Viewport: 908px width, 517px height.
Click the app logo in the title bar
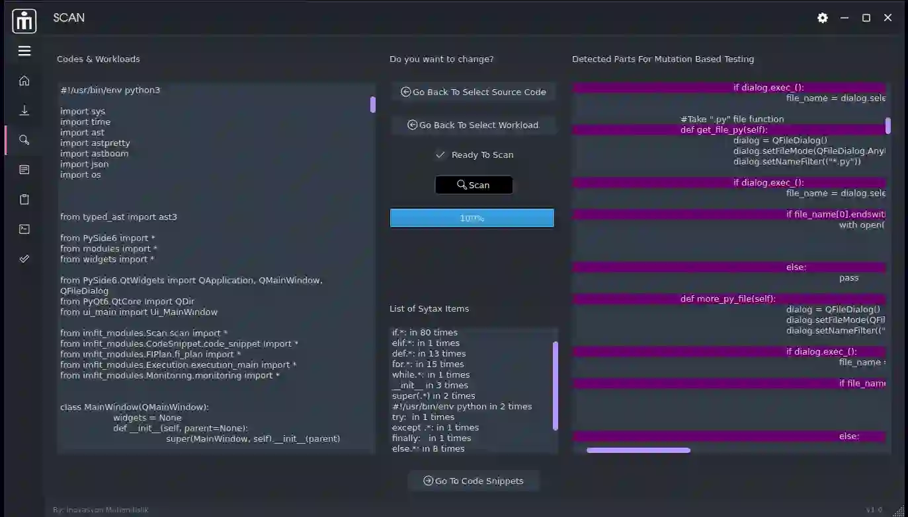24,21
